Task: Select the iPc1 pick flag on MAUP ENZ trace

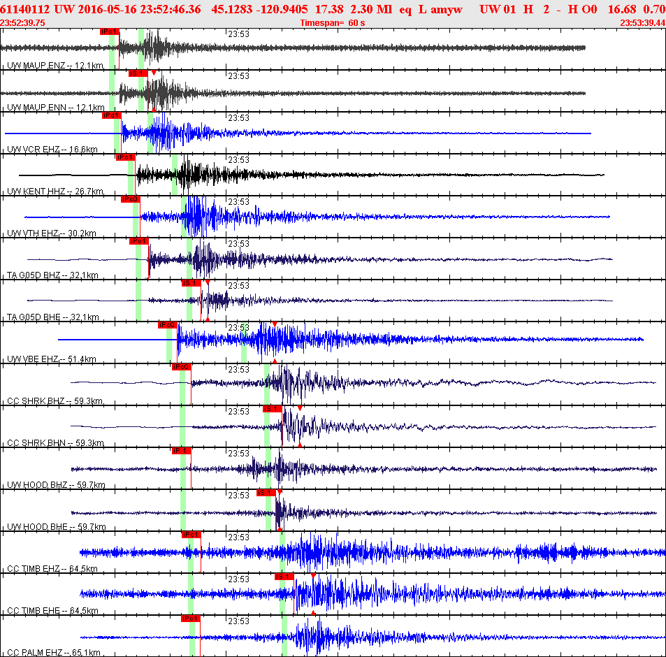Action: [110, 31]
